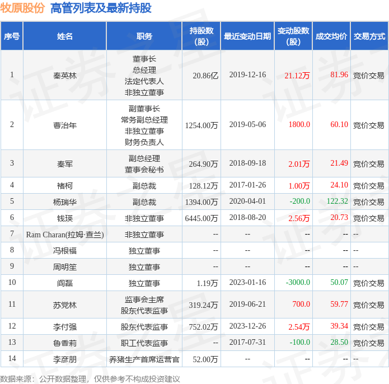Click the date 2019-05-06
Viewport: 389px width, 384px height.
(247, 124)
